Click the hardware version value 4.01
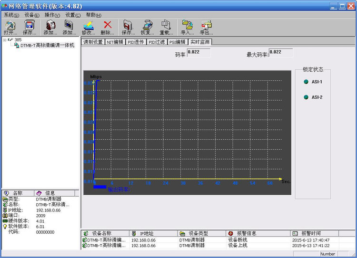 (40, 221)
